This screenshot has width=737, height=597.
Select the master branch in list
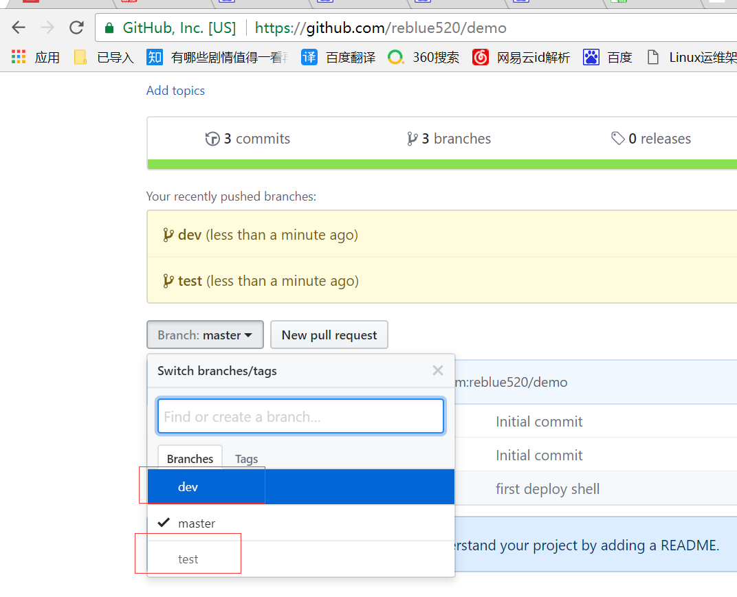pos(301,523)
